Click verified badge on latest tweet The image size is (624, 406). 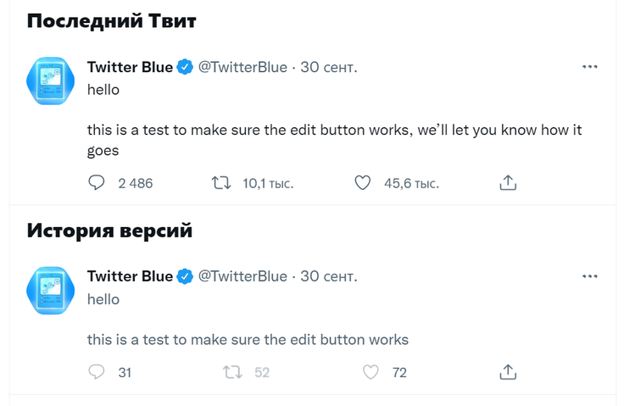(x=185, y=67)
